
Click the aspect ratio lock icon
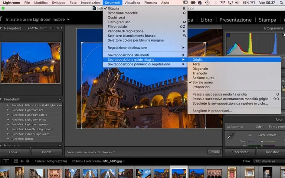[283, 88]
